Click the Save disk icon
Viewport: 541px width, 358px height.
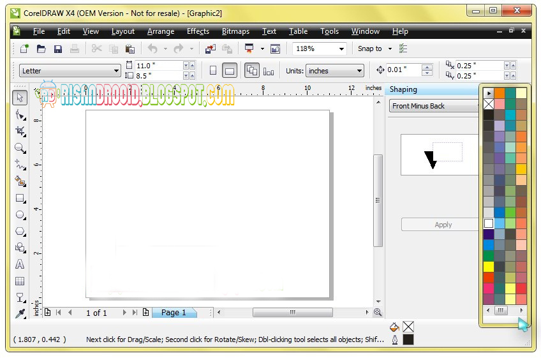coord(58,49)
